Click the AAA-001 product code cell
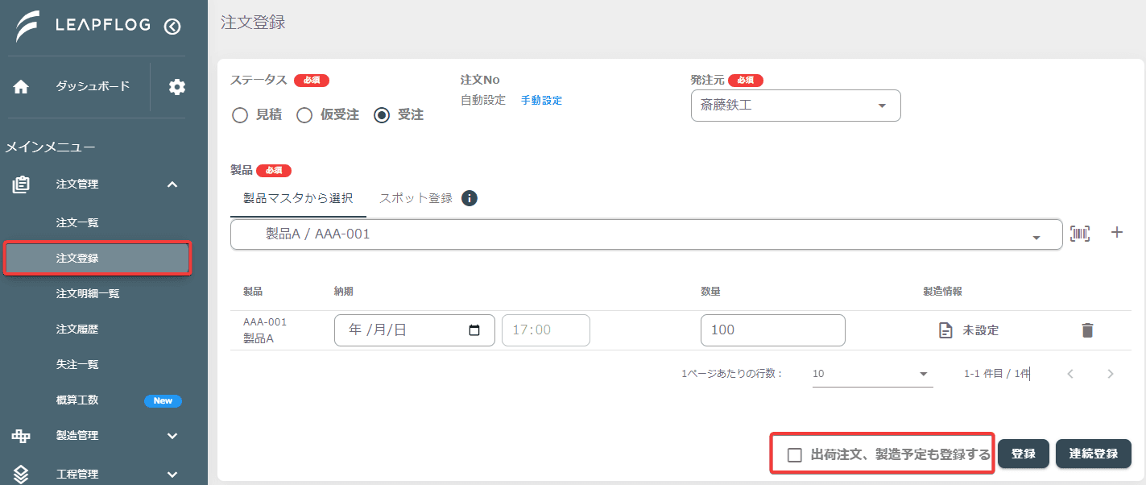1146x485 pixels. (265, 322)
